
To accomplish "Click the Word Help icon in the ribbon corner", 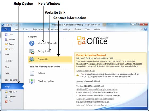I will 146,29.
